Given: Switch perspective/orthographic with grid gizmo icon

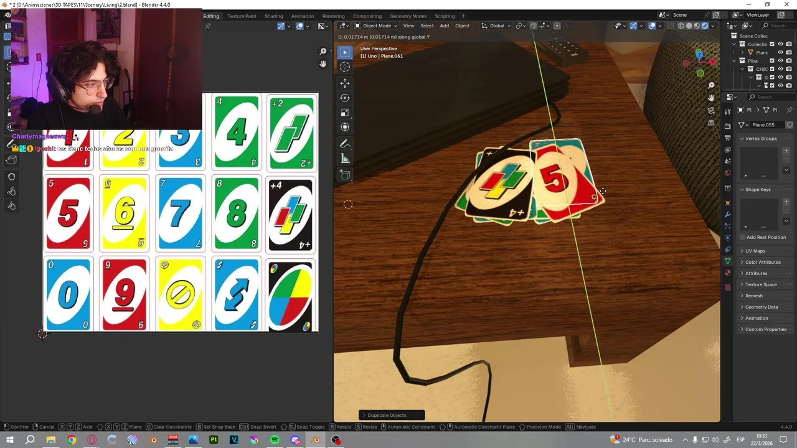Looking at the screenshot, I should click(711, 123).
